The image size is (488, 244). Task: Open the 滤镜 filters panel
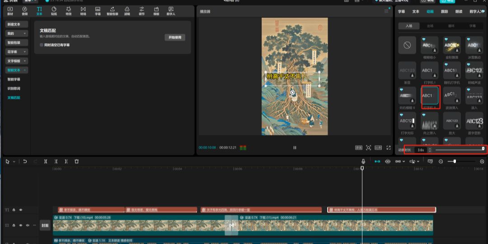pyautogui.click(x=127, y=11)
